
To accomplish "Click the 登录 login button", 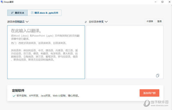I will (x=159, y=21).
